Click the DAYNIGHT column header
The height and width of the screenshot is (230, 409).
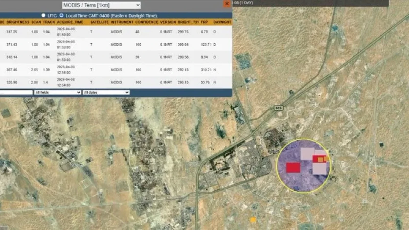[222, 22]
